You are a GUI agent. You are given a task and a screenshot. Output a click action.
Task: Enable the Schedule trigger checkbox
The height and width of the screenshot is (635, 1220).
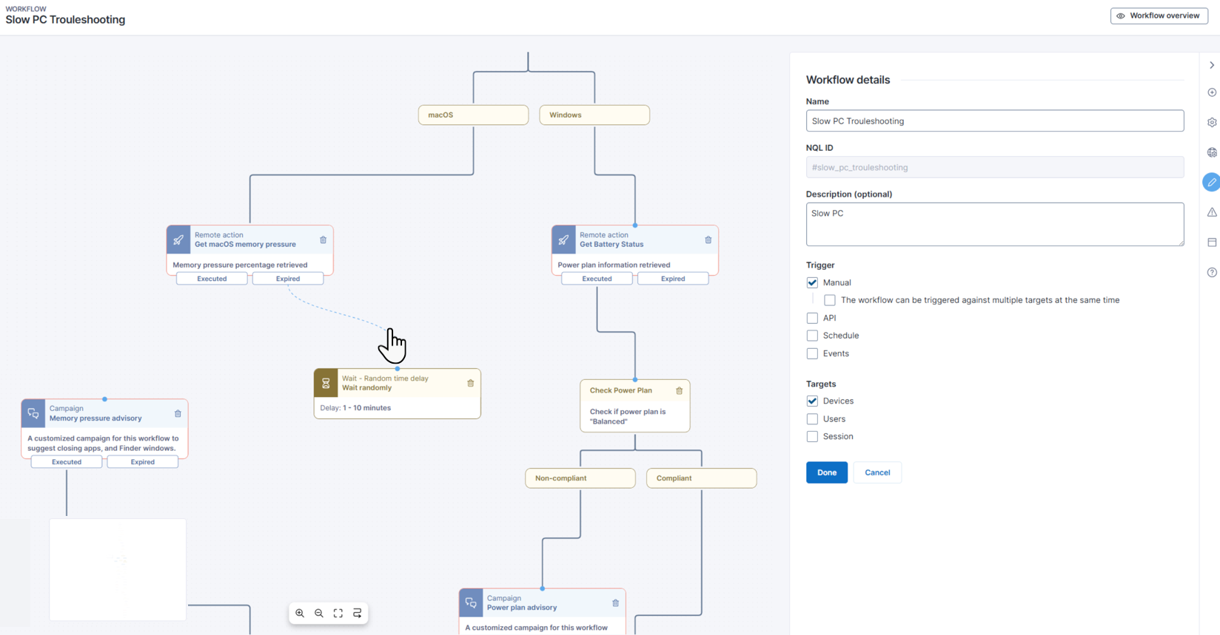[812, 336]
